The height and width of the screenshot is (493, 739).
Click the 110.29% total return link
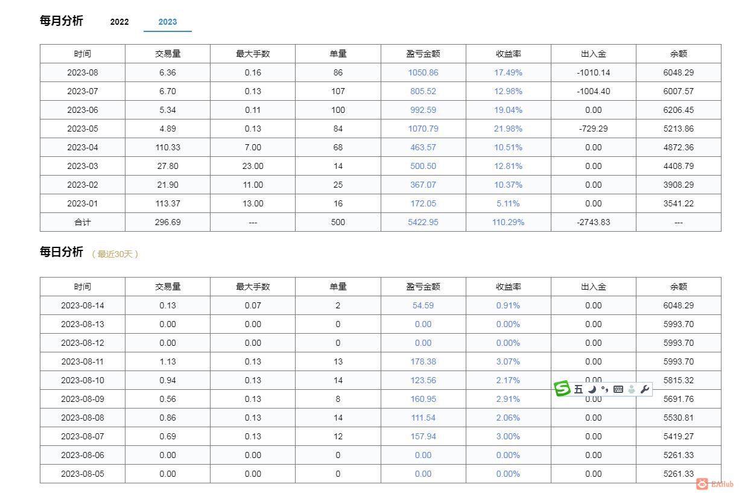508,222
